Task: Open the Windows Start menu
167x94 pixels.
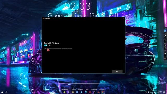Action: click(x=2, y=92)
